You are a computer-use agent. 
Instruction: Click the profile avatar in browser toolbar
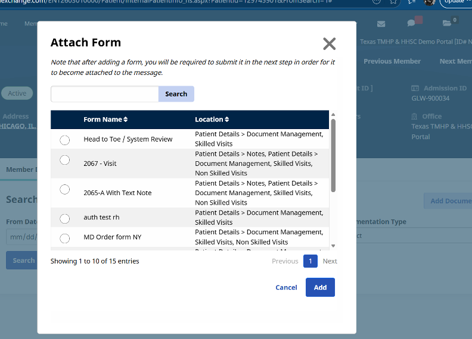[430, 2]
